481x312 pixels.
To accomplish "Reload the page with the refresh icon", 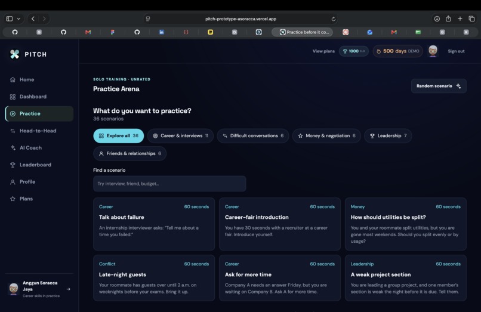I will coord(334,18).
